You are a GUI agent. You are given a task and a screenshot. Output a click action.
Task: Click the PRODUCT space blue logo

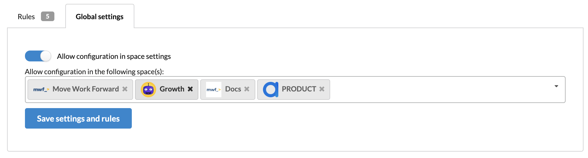tap(271, 90)
